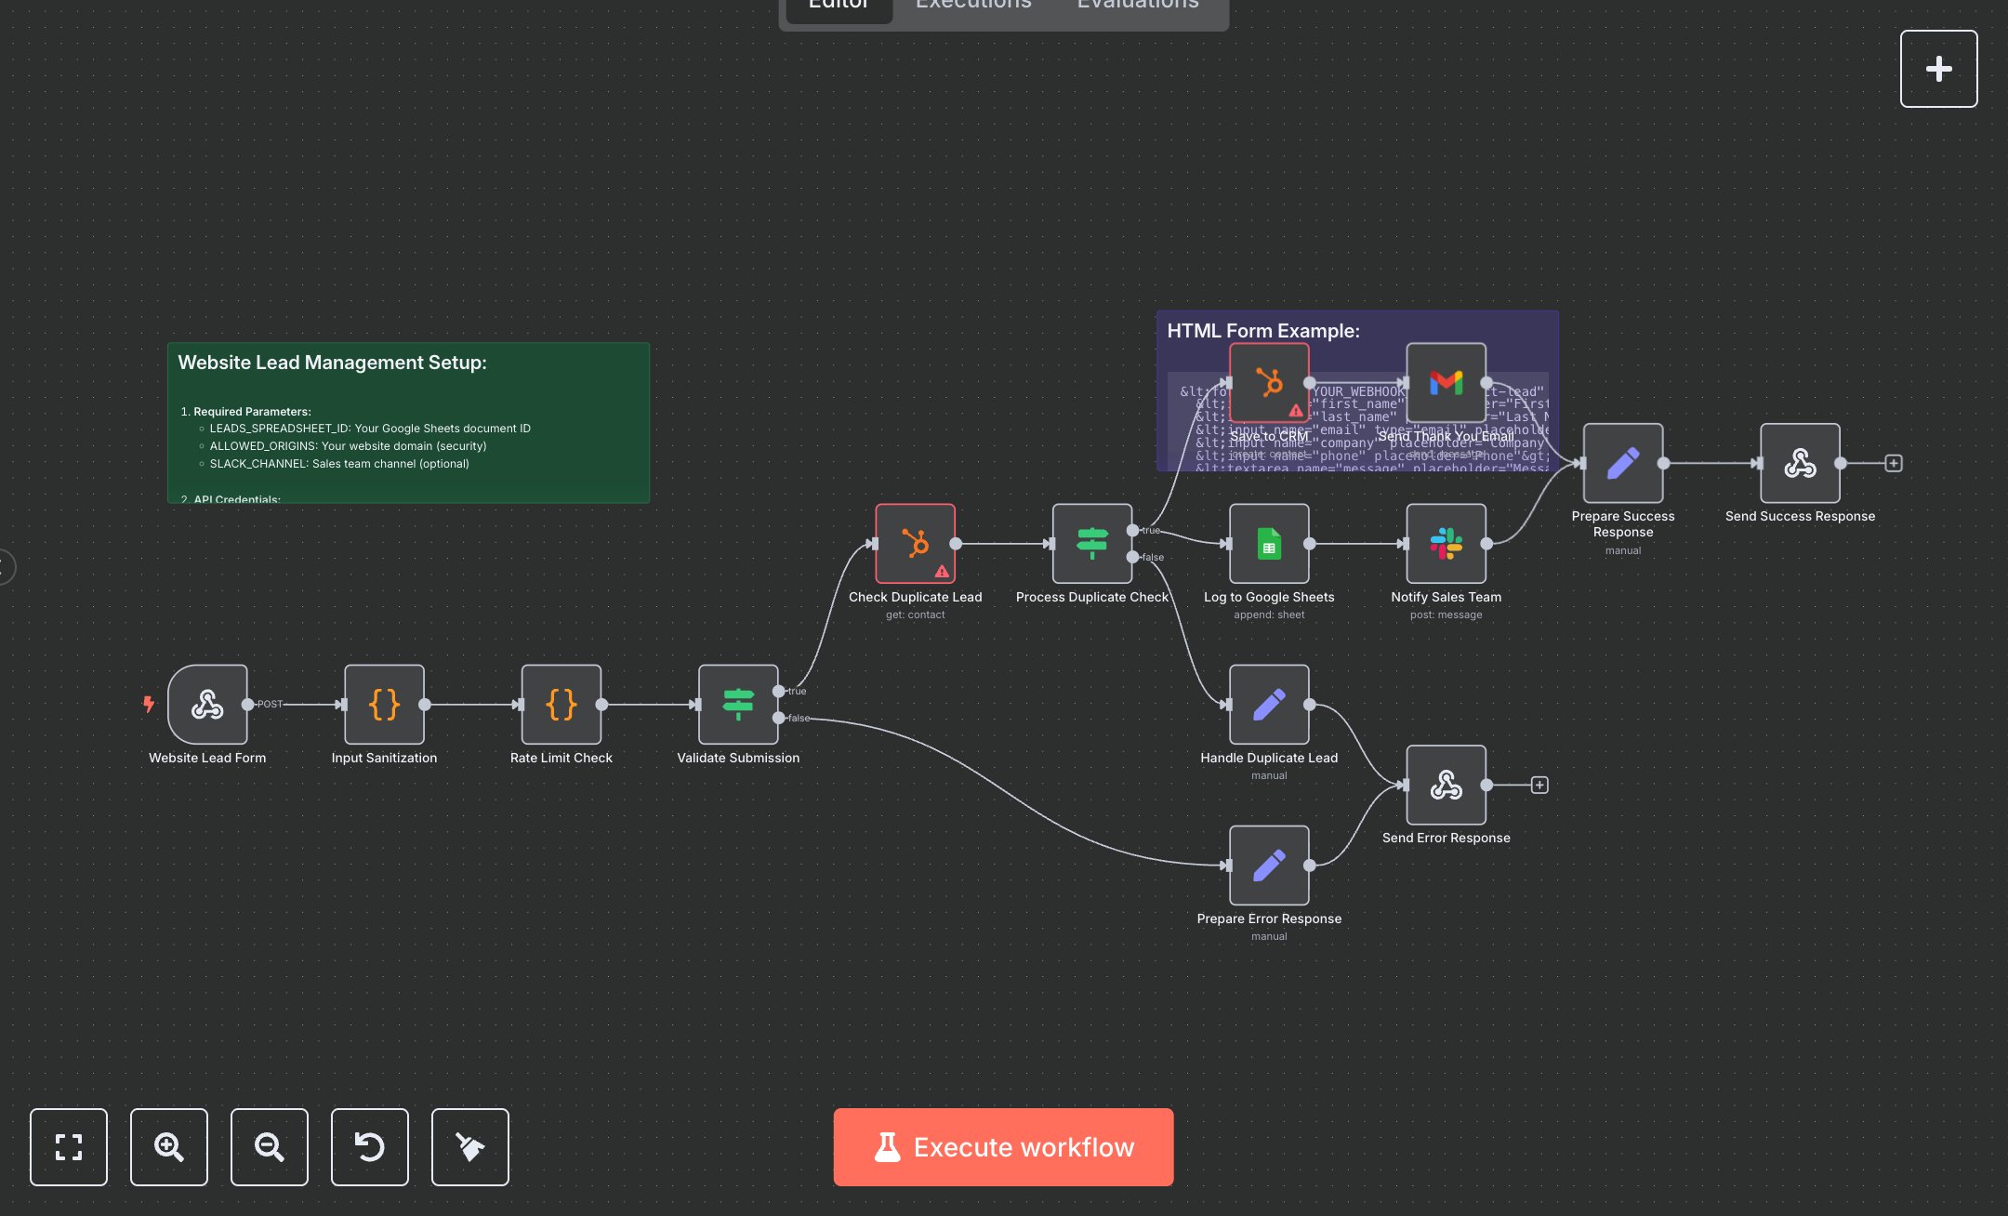This screenshot has width=2008, height=1216.
Task: Select the Prepare Error Response node
Action: pos(1269,865)
